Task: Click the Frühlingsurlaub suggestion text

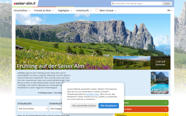Action: click(x=50, y=93)
